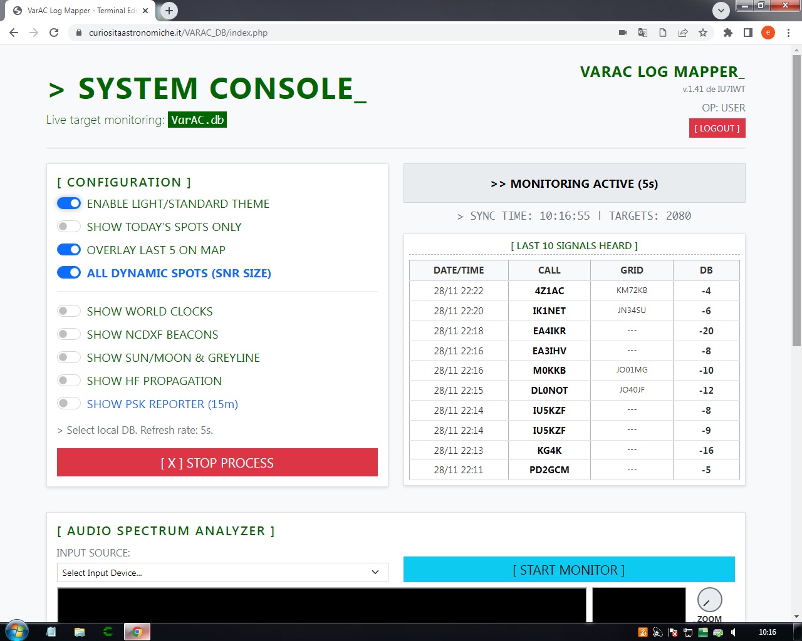This screenshot has width=802, height=641.
Task: Bookmark this page with the star icon
Action: [703, 33]
